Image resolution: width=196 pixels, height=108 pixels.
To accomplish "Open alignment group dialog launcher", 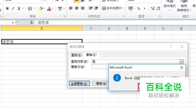I will point(123,16).
